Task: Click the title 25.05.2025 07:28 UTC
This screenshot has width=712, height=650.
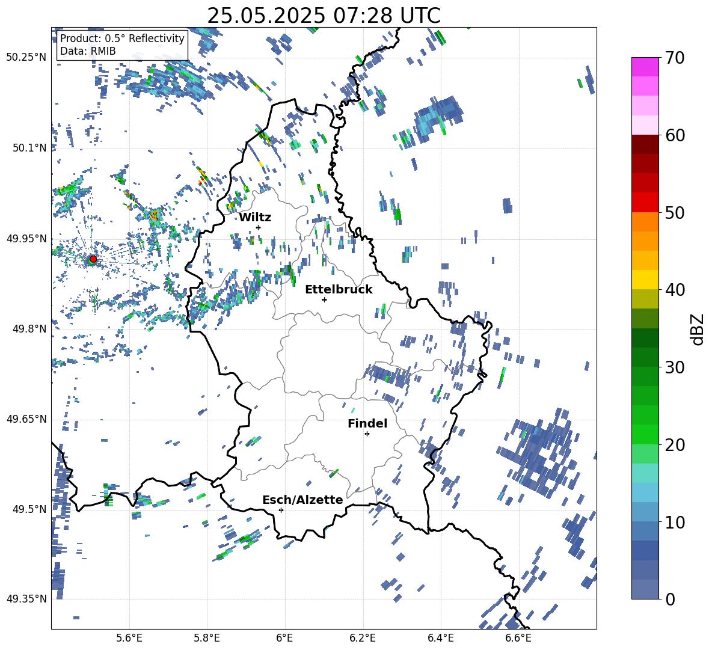Action: [x=324, y=16]
